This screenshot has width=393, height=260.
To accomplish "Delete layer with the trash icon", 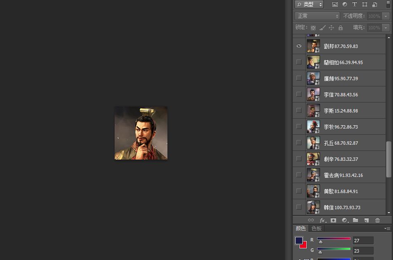I will coord(377,220).
